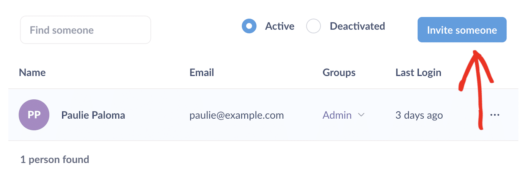Click the Active label text
Screen dimensions: 531x188
click(x=280, y=26)
